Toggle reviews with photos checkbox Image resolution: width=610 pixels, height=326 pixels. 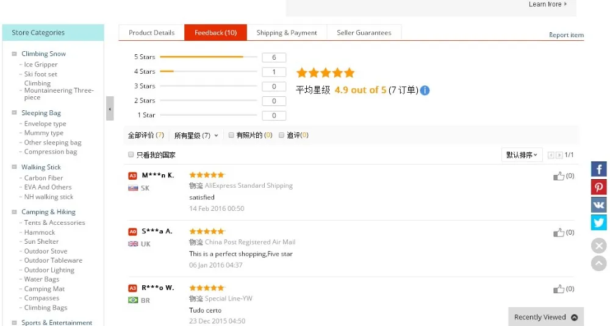231,135
